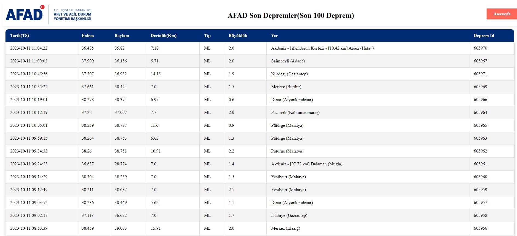Viewport: 517px width, 236px height.
Task: Click the Tip column header
Action: [207, 36]
